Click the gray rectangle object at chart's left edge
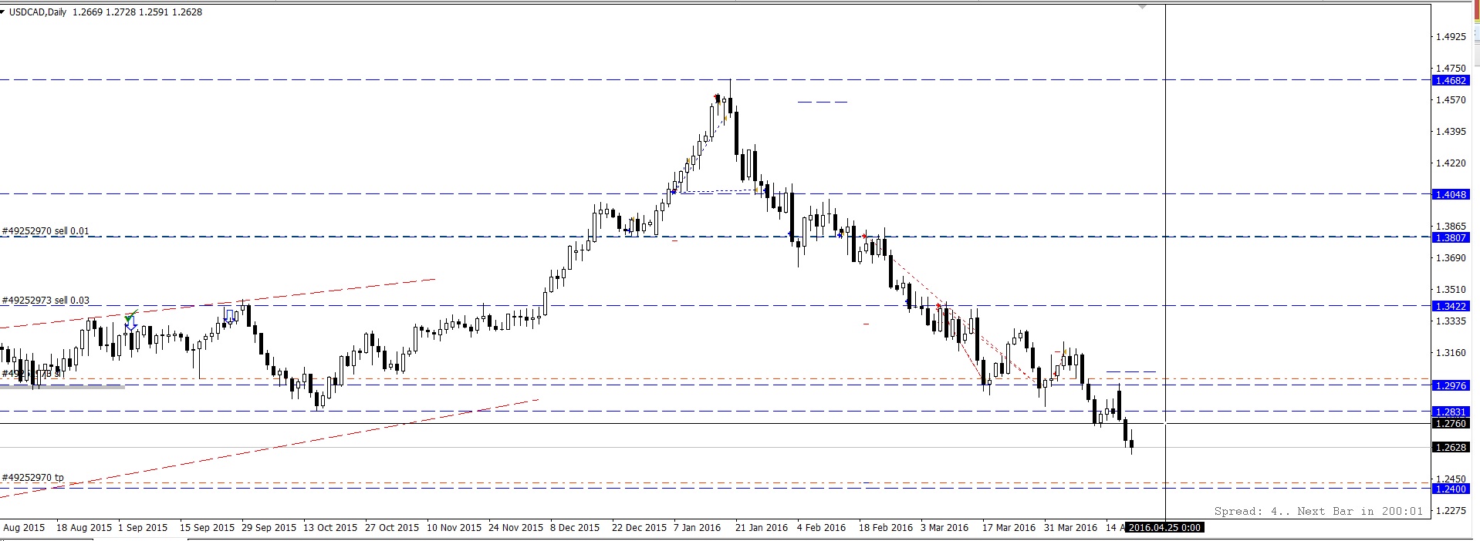1480x541 pixels. pyautogui.click(x=62, y=386)
